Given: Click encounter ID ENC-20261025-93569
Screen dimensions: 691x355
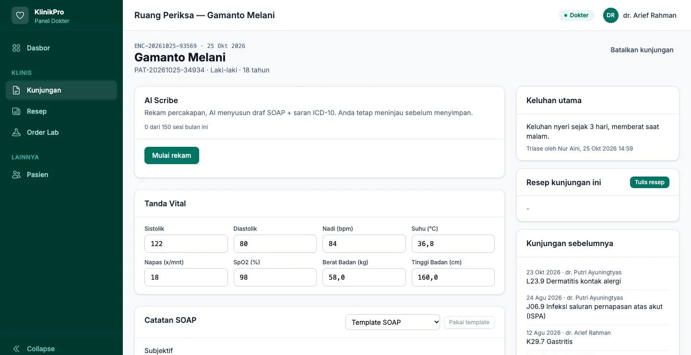Looking at the screenshot, I should point(166,46).
